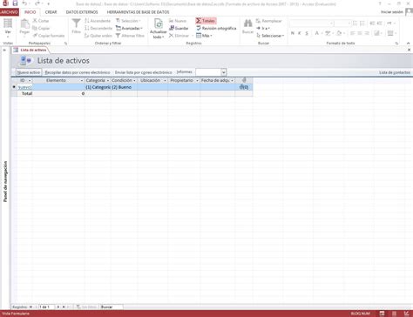The width and height of the screenshot is (413, 317).
Task: Align text left
Action: [x=353, y=33]
